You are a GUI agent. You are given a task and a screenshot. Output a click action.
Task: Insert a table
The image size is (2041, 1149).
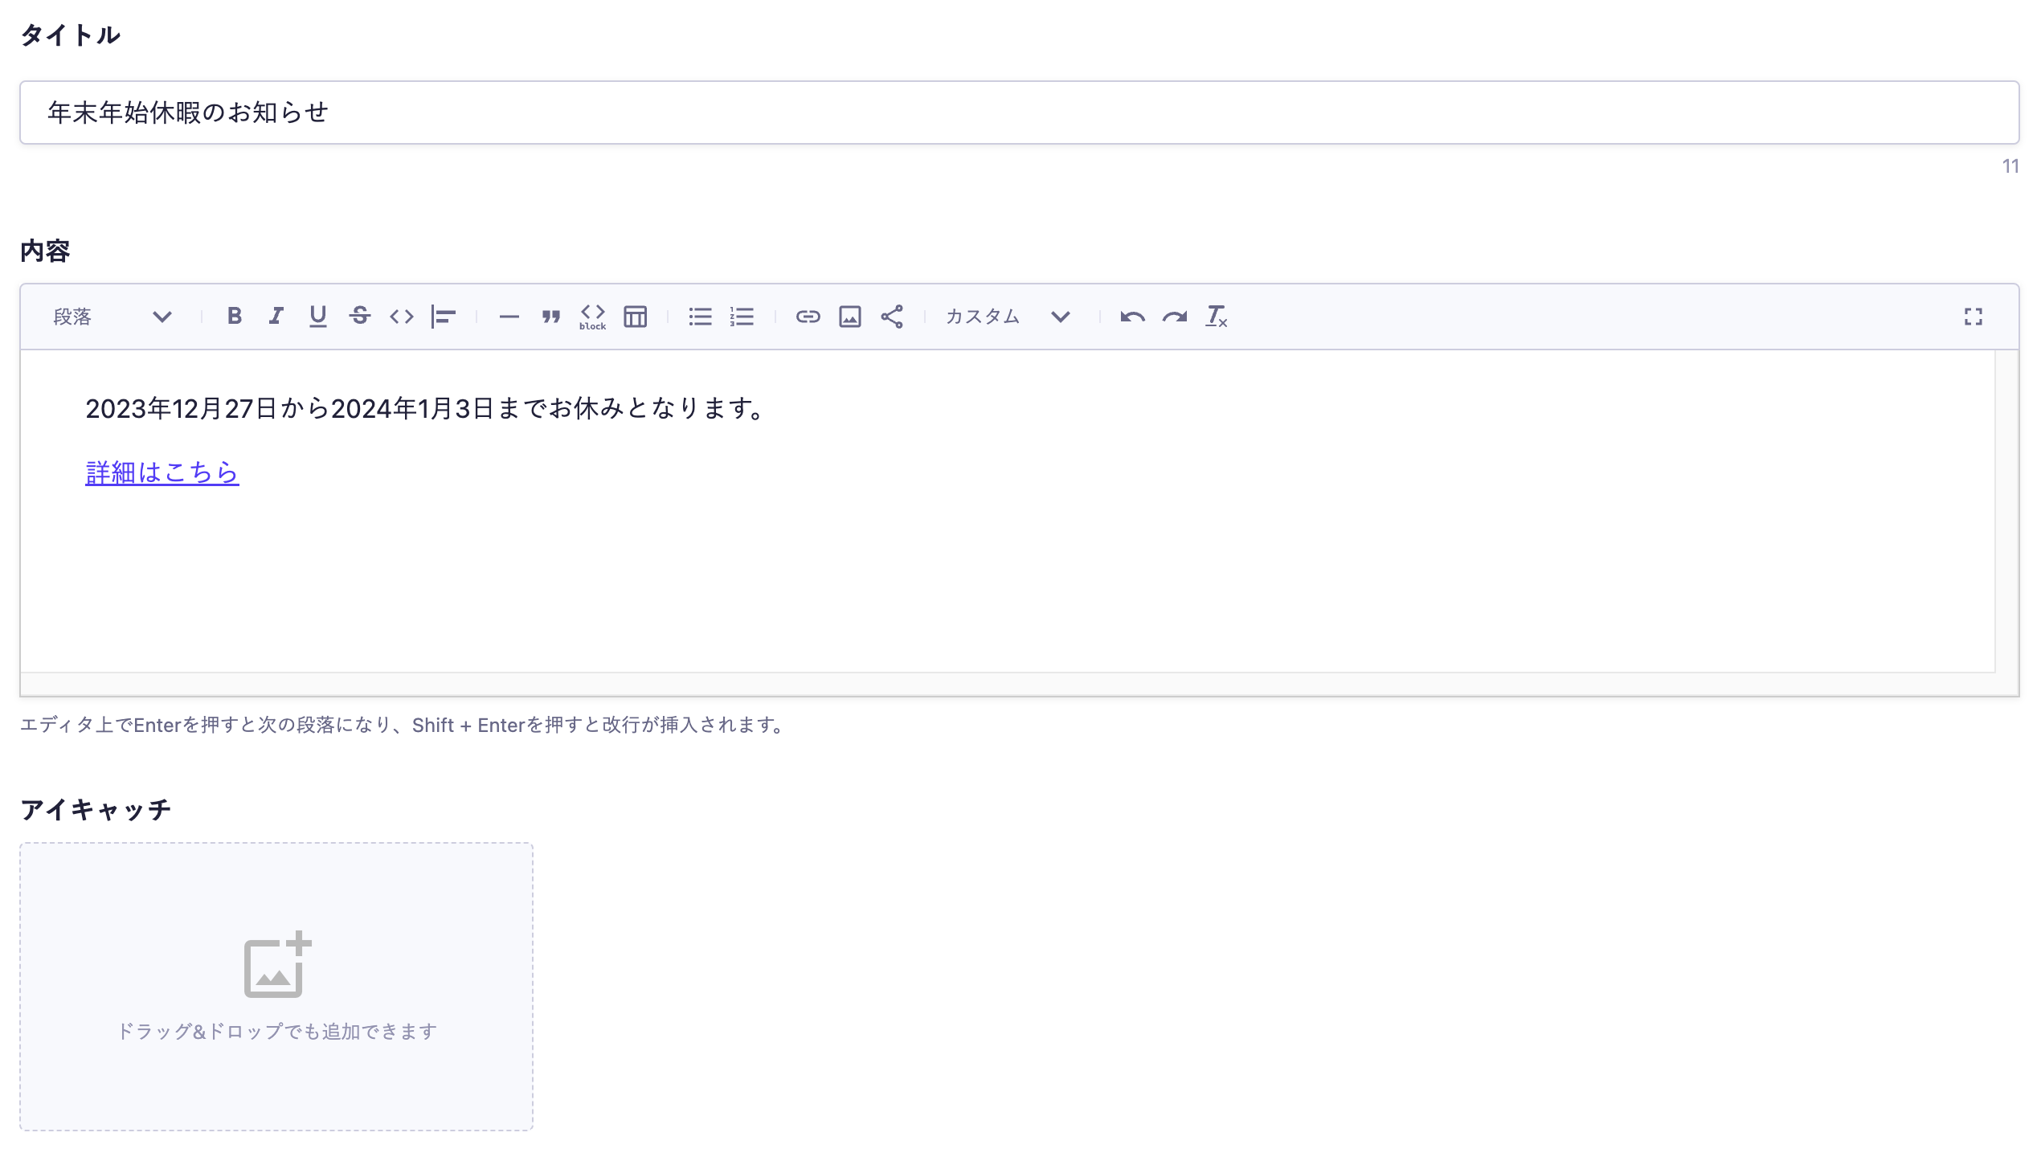[635, 317]
